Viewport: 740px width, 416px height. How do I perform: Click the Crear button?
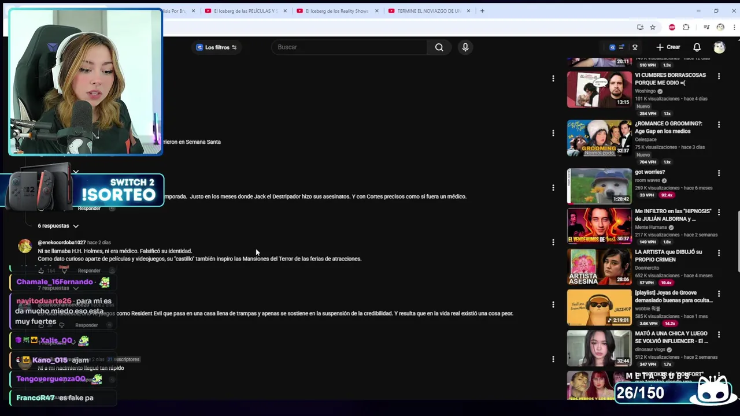tap(668, 47)
